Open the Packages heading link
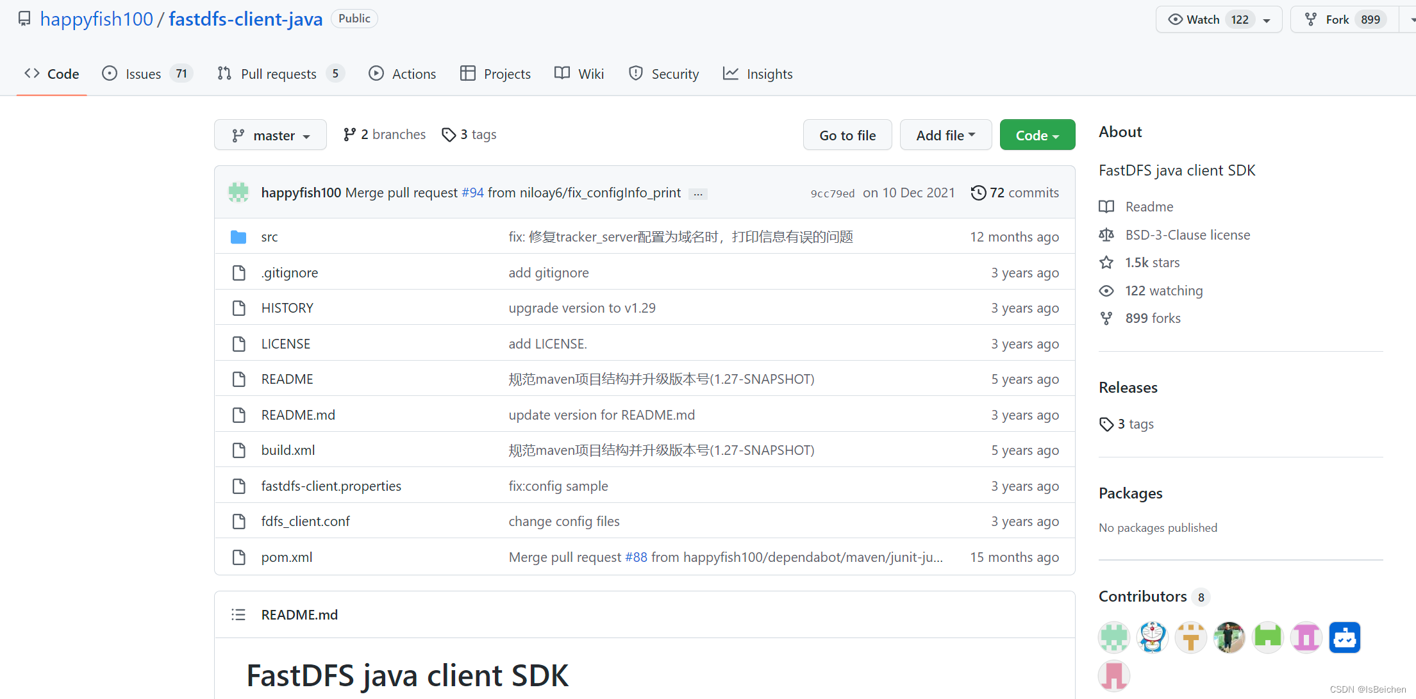 click(1131, 493)
